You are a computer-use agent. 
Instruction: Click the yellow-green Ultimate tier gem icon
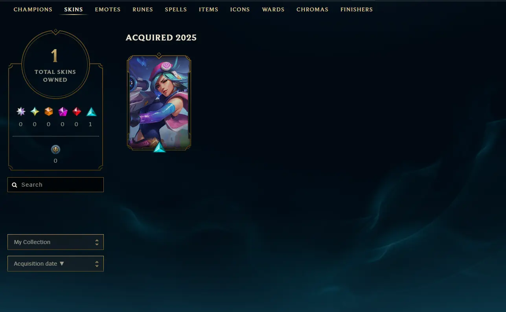35,112
